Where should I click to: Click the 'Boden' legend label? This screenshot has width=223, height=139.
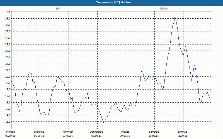pos(164,9)
